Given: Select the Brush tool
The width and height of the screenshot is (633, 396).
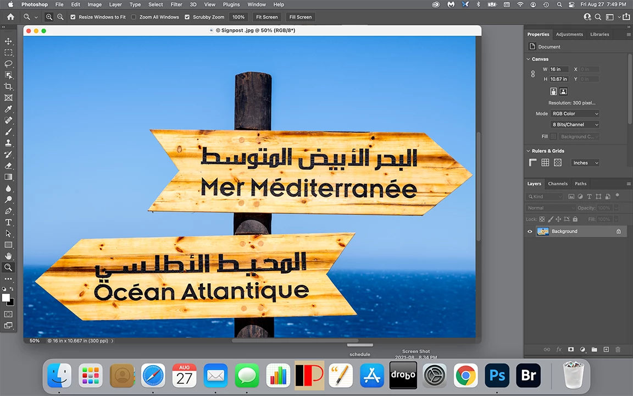Looking at the screenshot, I should tap(8, 132).
